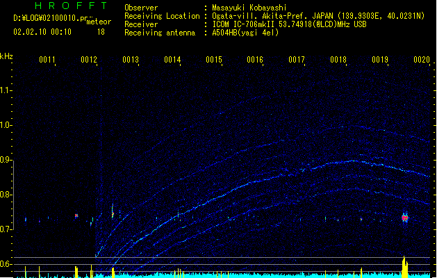The image size is (437, 278).
Task: Click time marker 0011
Action: [x=47, y=60]
